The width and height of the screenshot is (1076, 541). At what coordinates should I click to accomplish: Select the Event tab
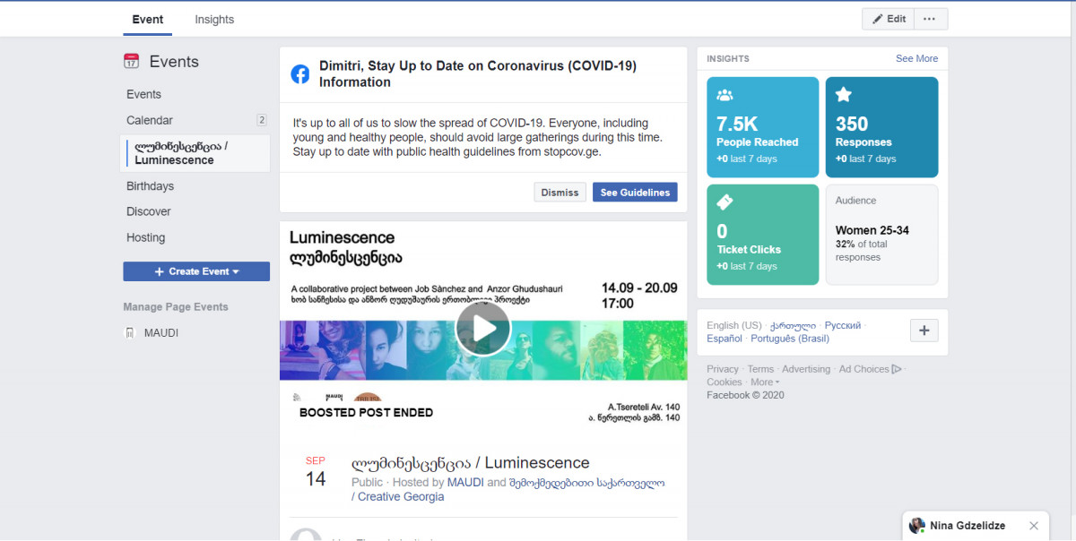coord(148,20)
